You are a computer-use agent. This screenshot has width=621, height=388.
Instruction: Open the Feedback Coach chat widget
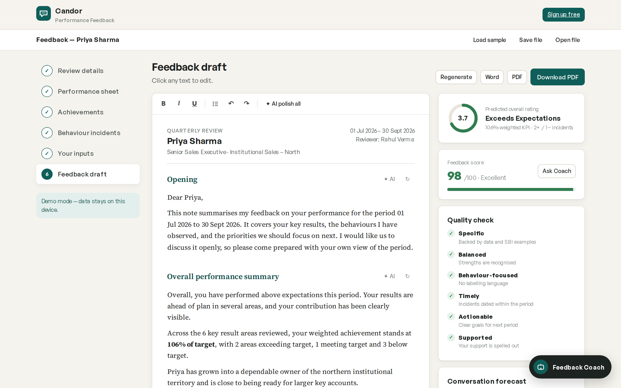(570, 367)
